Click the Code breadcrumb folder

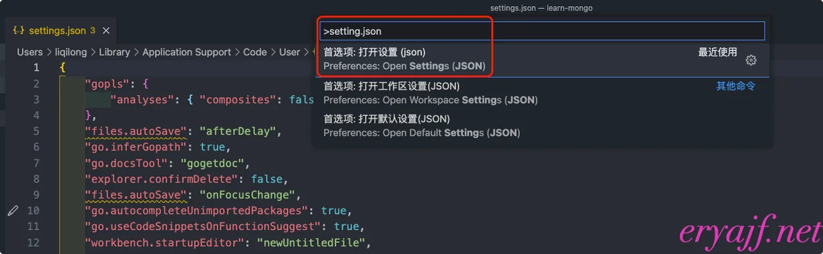254,52
